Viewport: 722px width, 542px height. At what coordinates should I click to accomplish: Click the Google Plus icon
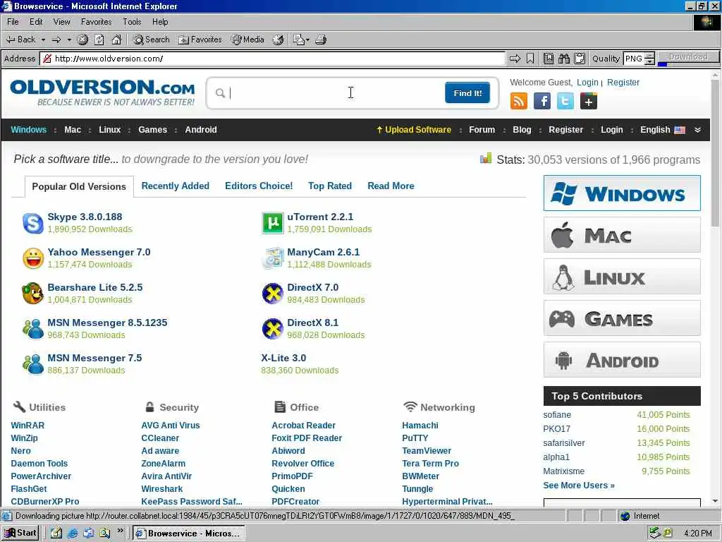[589, 101]
